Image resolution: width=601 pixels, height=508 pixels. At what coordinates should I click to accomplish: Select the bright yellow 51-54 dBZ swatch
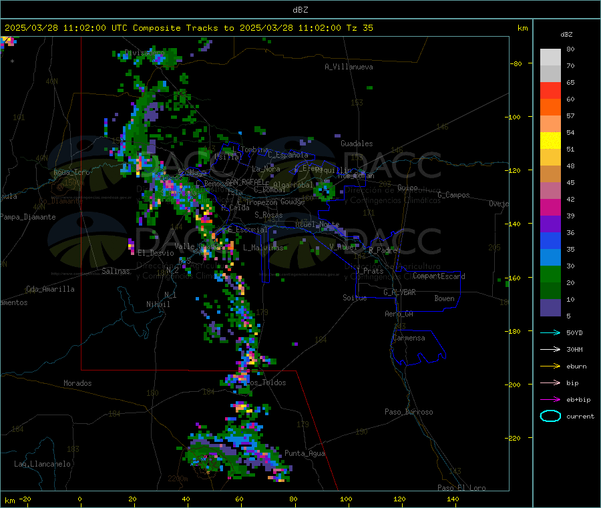(x=550, y=141)
